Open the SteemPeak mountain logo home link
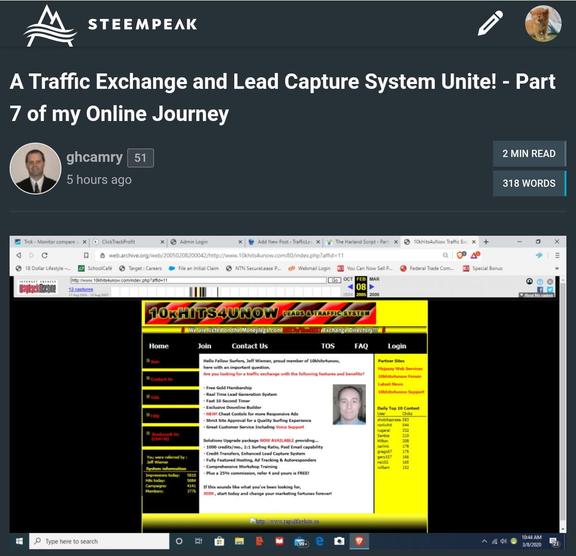The width and height of the screenshot is (576, 556). pos(50,26)
